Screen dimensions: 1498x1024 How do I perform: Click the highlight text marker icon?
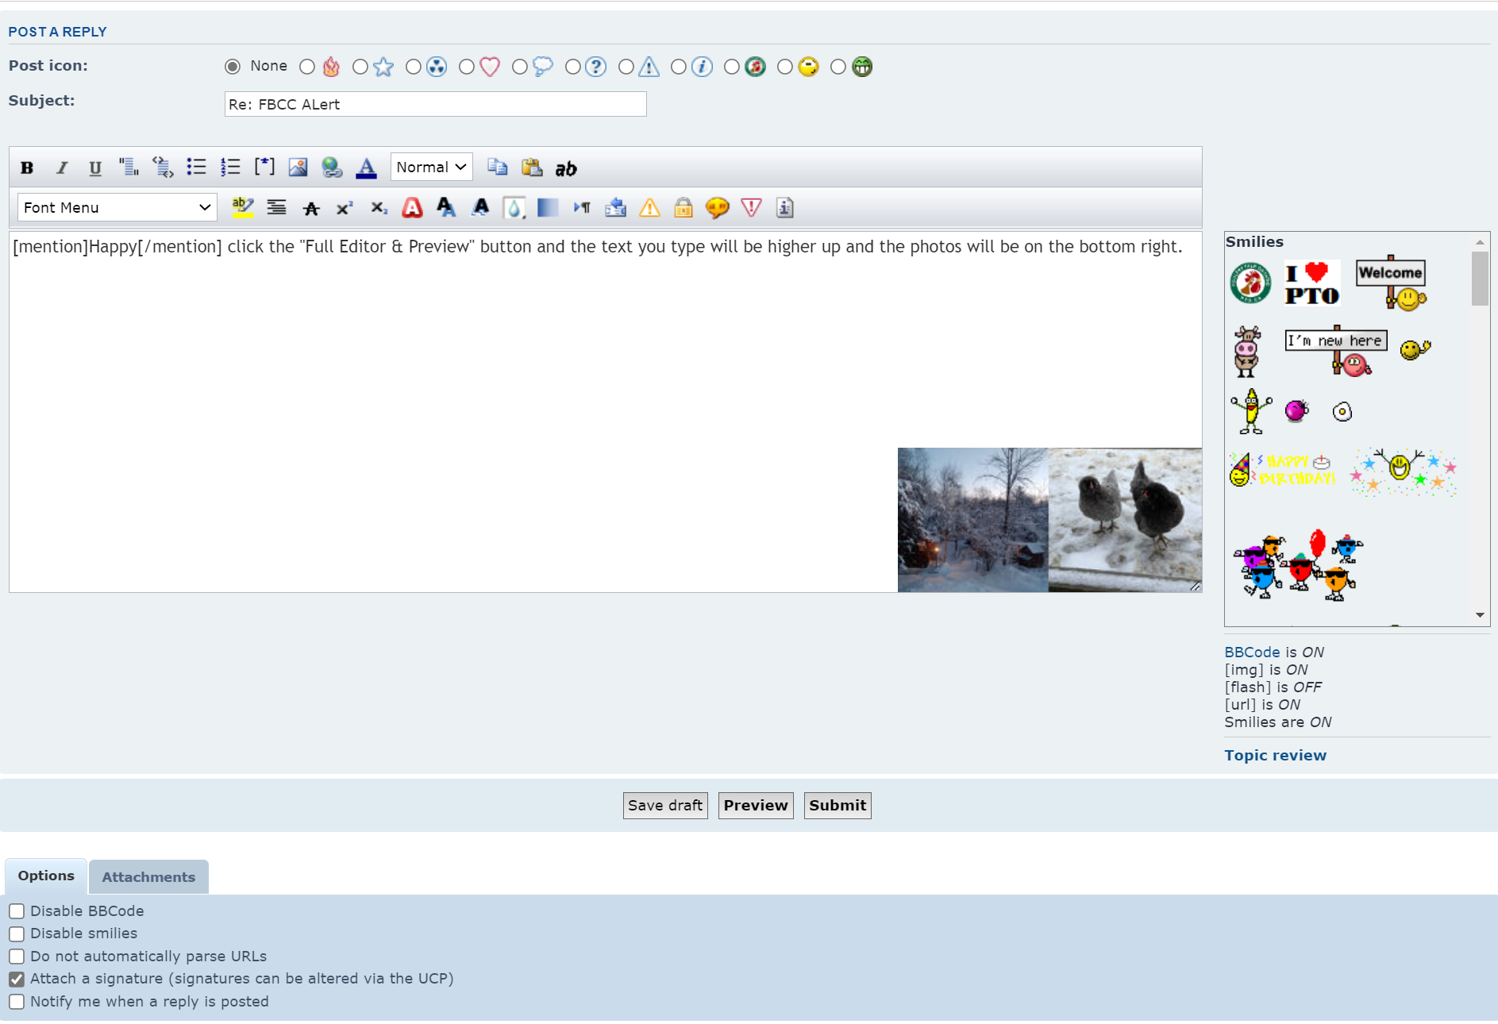tap(243, 208)
